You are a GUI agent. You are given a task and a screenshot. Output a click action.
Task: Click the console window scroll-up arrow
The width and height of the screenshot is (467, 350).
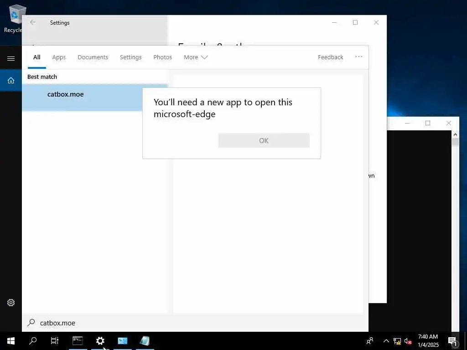click(x=455, y=134)
